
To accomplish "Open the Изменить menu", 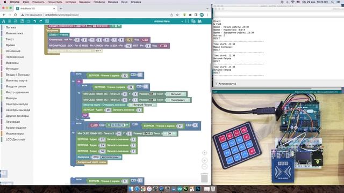I will pyautogui.click(x=38, y=2).
